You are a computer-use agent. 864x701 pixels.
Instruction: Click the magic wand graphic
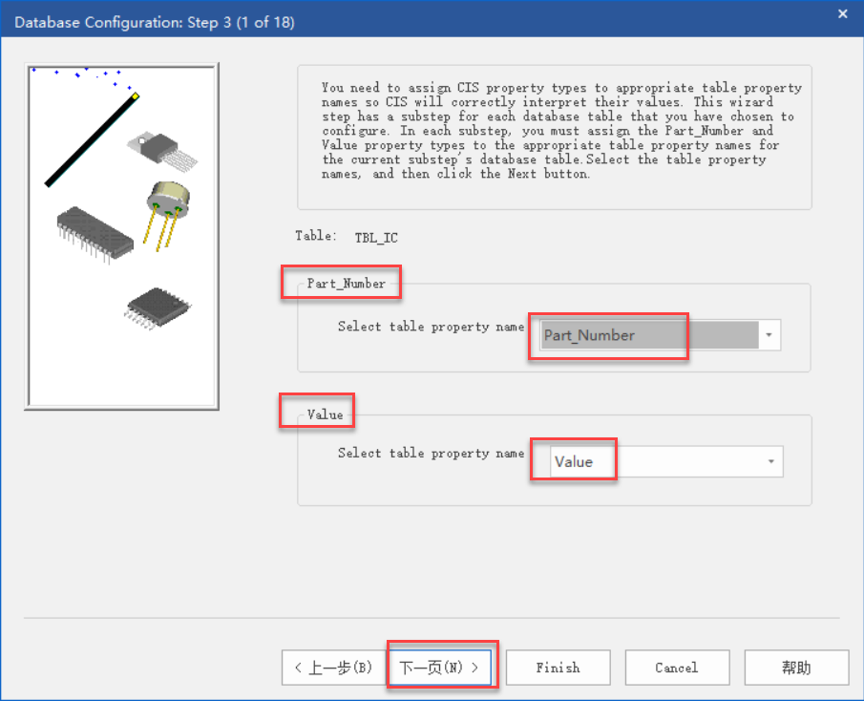tap(91, 139)
